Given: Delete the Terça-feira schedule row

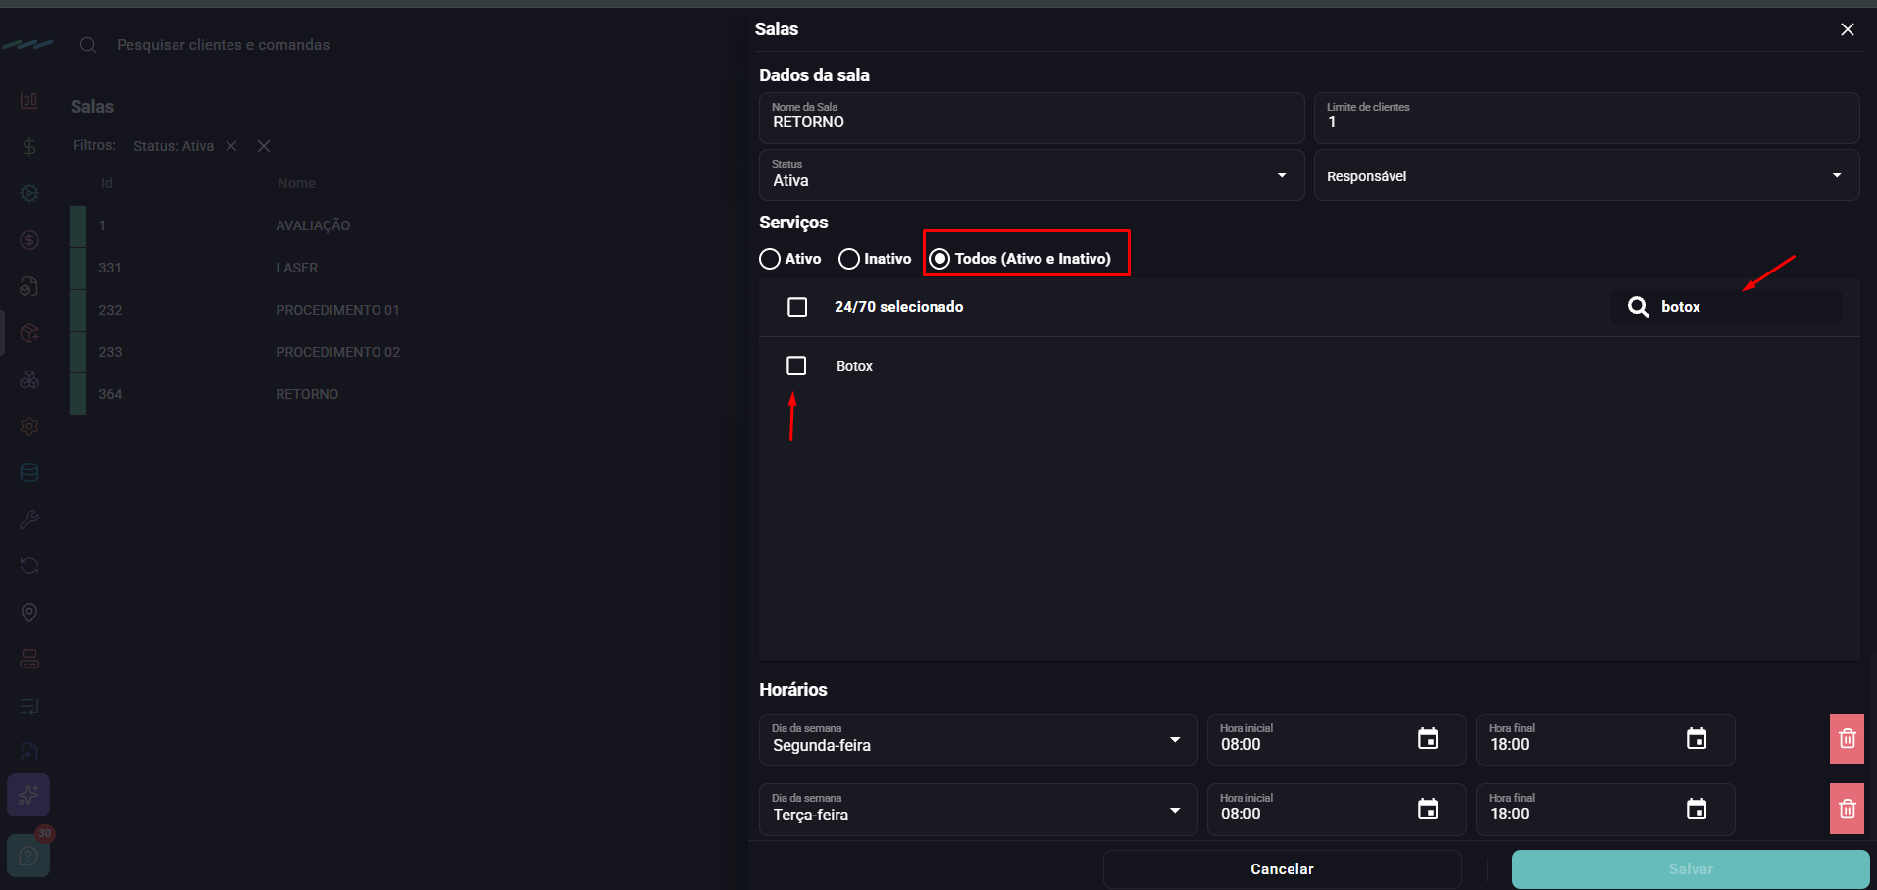Looking at the screenshot, I should [1847, 809].
